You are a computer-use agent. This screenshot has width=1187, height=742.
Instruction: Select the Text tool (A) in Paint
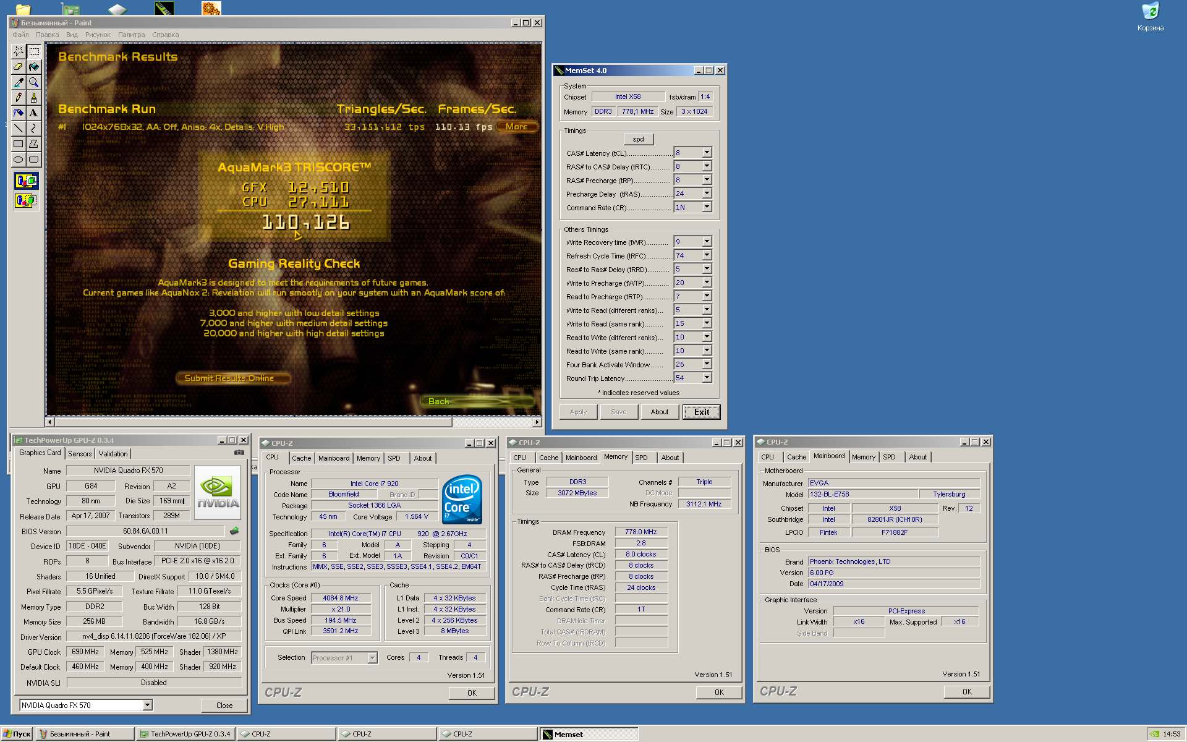(34, 113)
